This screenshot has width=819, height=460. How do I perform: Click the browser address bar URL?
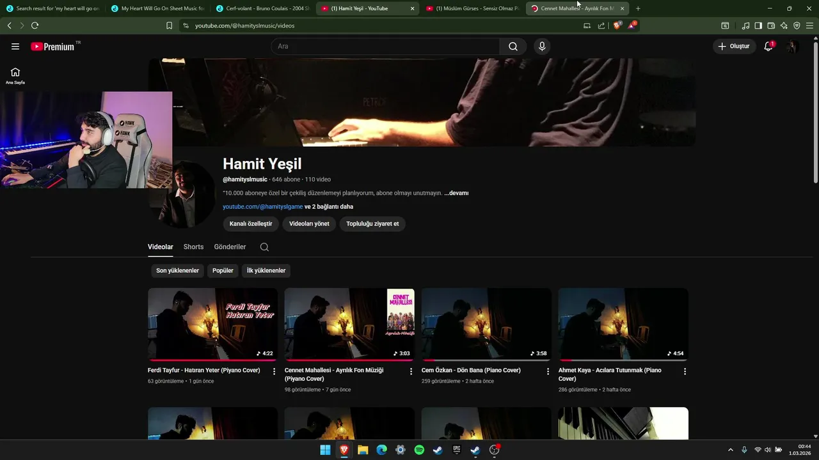click(x=245, y=26)
